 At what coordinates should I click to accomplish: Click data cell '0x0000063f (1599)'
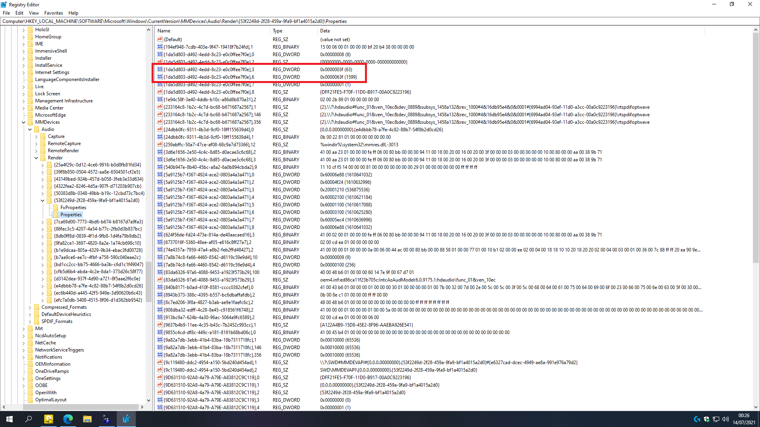(338, 77)
